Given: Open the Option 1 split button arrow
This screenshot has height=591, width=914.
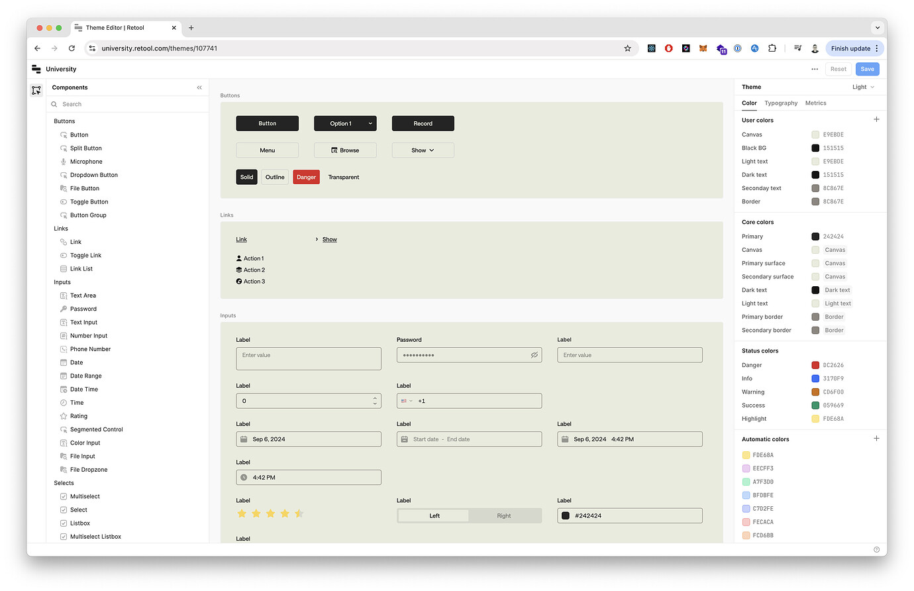Looking at the screenshot, I should [x=370, y=124].
